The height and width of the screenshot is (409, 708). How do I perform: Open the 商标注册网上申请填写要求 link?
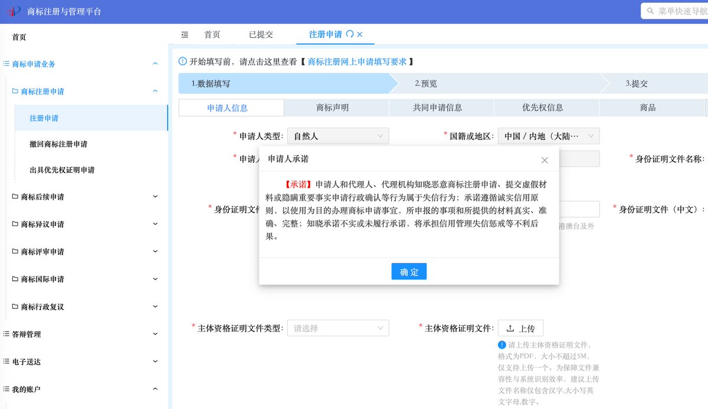(357, 61)
